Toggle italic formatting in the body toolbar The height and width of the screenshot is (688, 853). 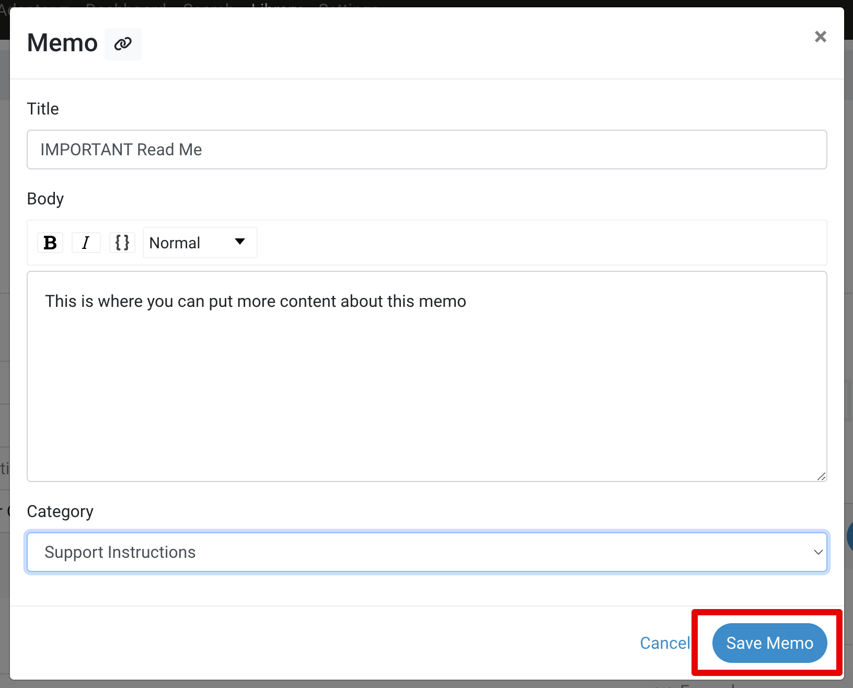click(86, 243)
